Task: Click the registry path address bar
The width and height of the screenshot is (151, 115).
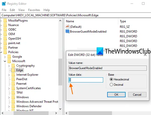Action: 75,15
